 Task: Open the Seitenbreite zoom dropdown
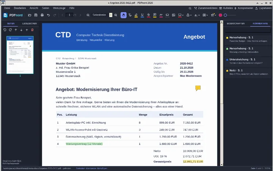point(111,15)
